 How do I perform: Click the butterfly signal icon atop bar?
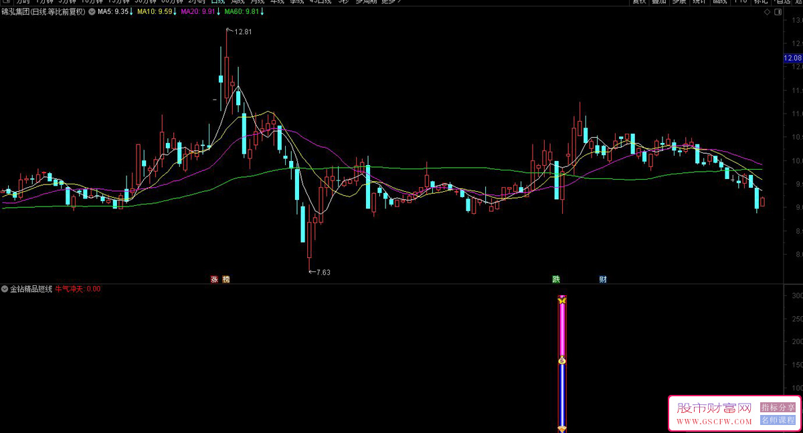pyautogui.click(x=562, y=300)
